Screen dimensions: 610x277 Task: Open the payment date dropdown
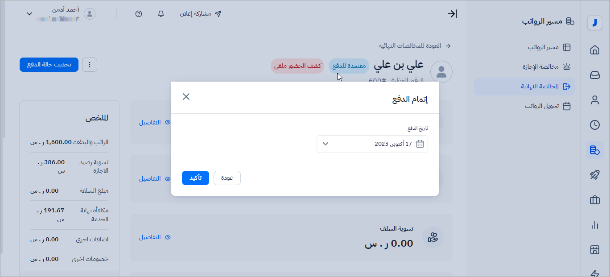(x=372, y=144)
